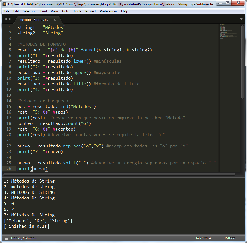Click line number 1 in the gutter
Image resolution: width=247 pixels, height=243 pixels.
pyautogui.click(x=10, y=27)
